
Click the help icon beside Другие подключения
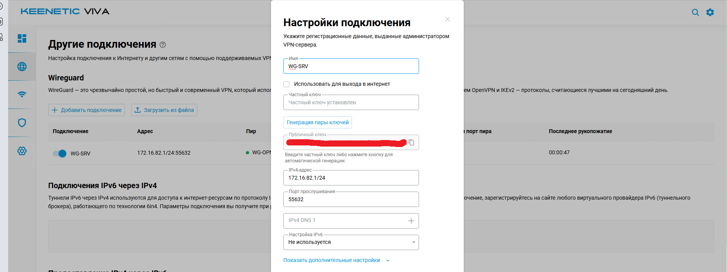click(x=163, y=45)
